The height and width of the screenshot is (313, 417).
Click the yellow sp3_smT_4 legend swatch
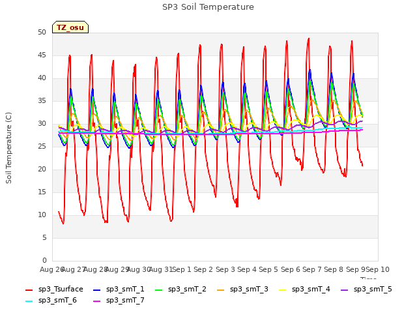282,290
